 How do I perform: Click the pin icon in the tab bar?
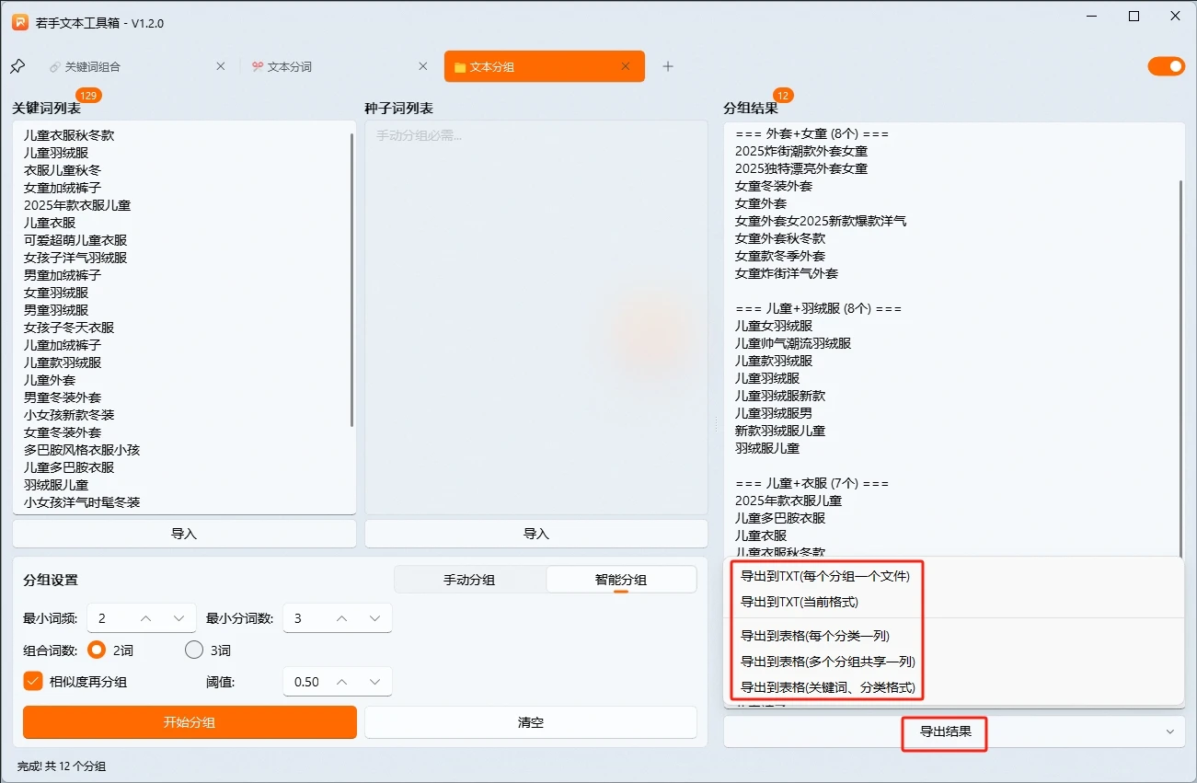(17, 66)
